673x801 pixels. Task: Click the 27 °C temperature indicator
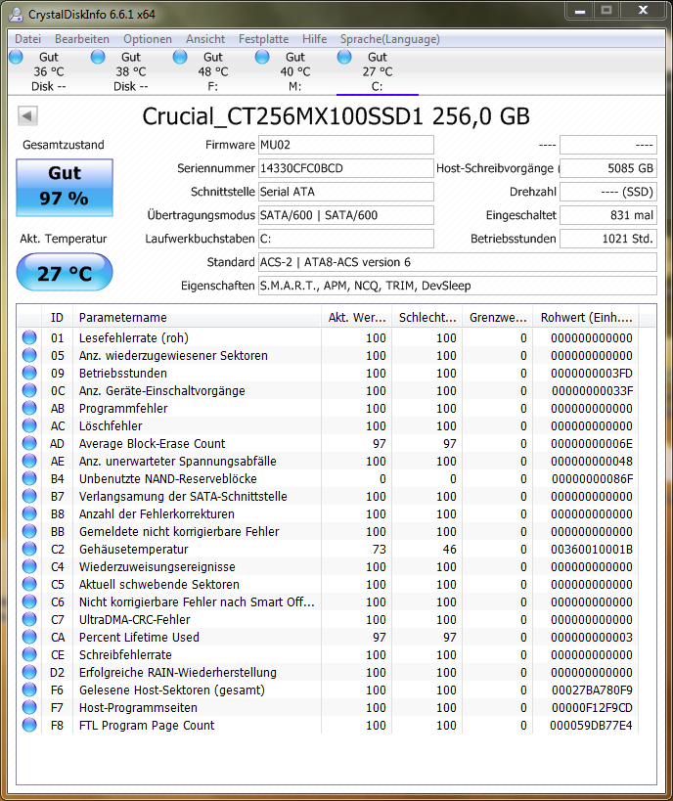[65, 272]
